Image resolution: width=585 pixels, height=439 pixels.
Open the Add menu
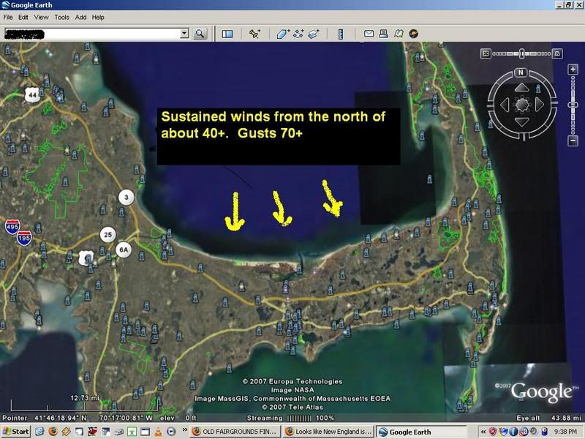(x=80, y=17)
